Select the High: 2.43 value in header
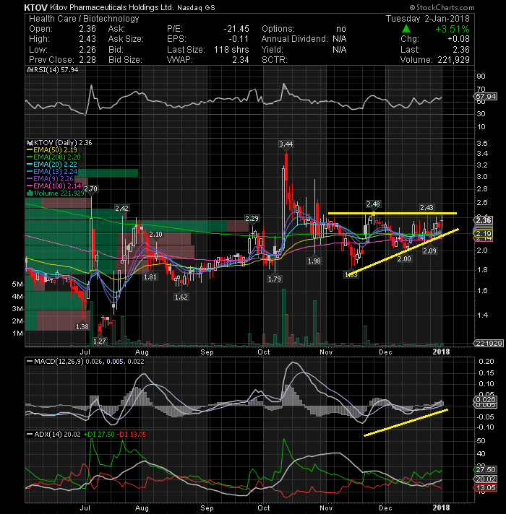The image size is (506, 514). pyautogui.click(x=87, y=39)
